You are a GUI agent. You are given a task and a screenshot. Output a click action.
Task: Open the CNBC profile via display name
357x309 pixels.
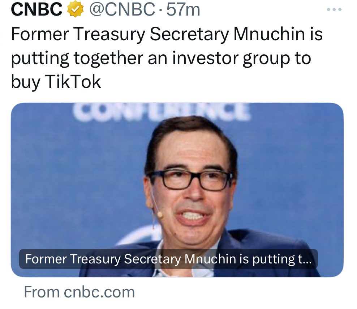pos(37,9)
